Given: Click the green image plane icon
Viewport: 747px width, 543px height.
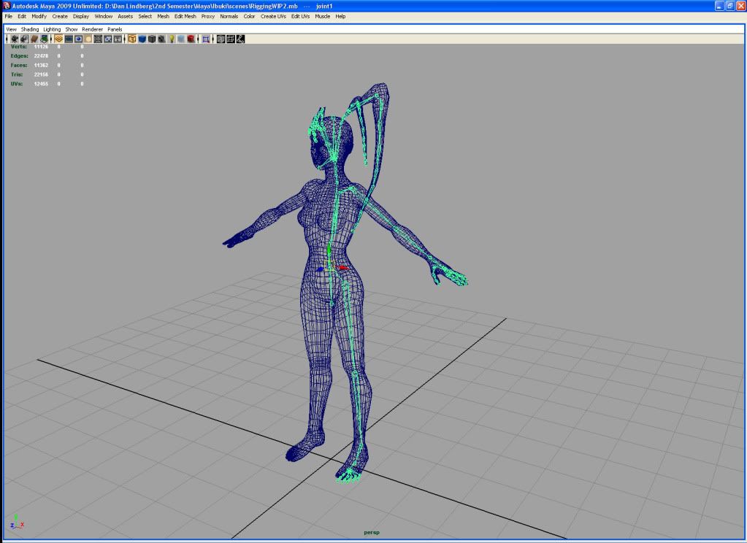Looking at the screenshot, I should tap(45, 39).
